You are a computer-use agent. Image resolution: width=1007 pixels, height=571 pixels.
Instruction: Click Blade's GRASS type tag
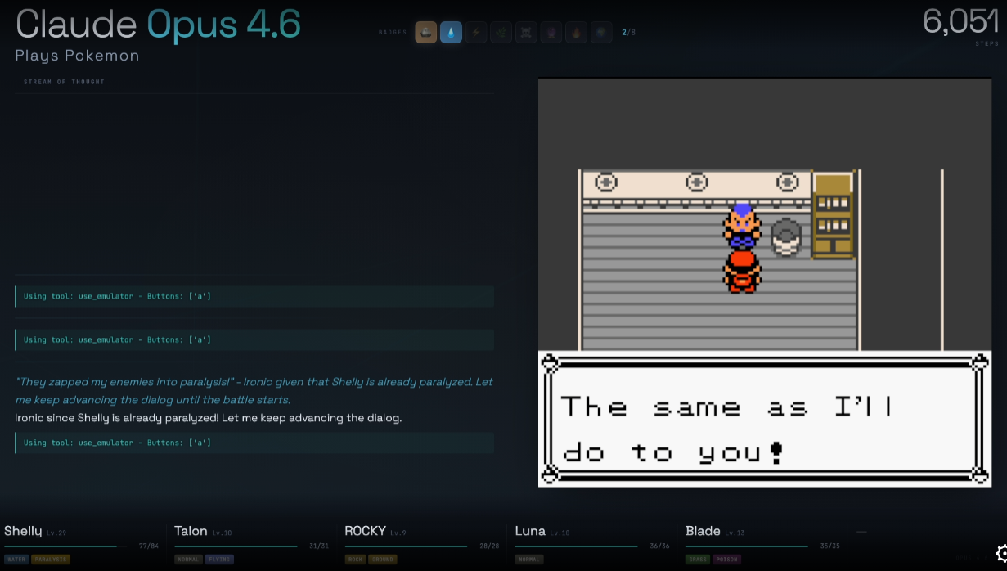click(698, 560)
